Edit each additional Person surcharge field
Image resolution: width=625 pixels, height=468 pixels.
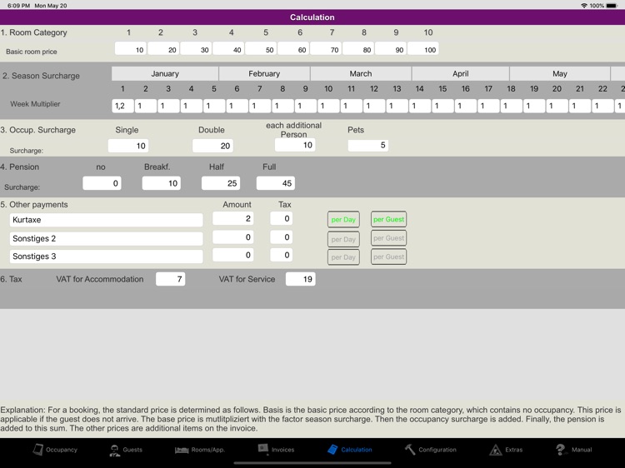(x=295, y=145)
